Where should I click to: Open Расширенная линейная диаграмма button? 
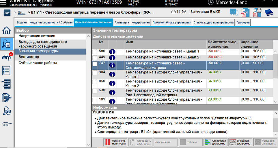click(265, 142)
